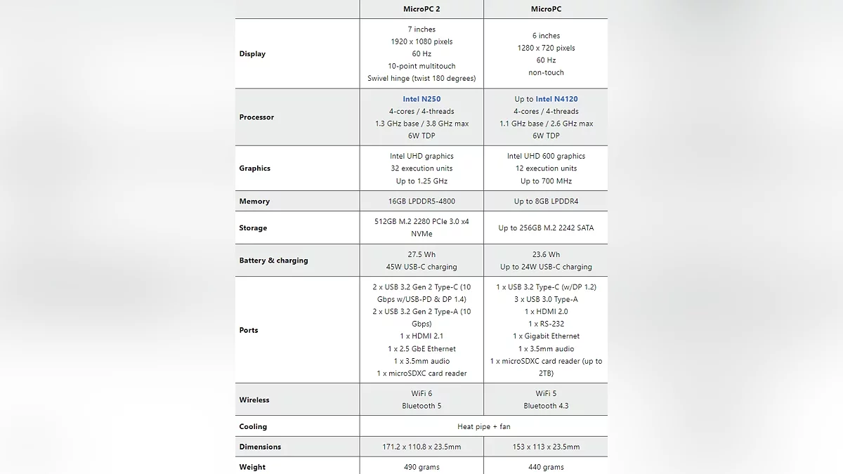
Task: Click the Graphics row label
Action: [254, 169]
